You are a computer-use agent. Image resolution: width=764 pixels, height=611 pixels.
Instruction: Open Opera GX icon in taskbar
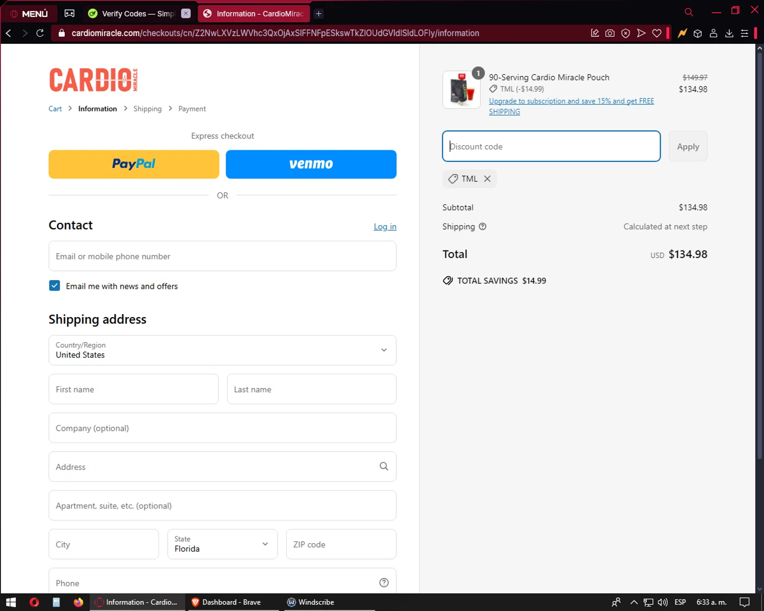[34, 602]
